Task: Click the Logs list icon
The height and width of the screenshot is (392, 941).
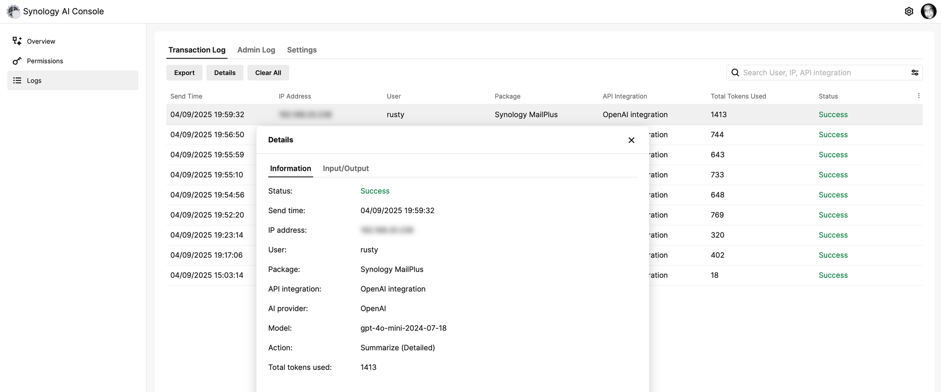Action: (x=17, y=80)
